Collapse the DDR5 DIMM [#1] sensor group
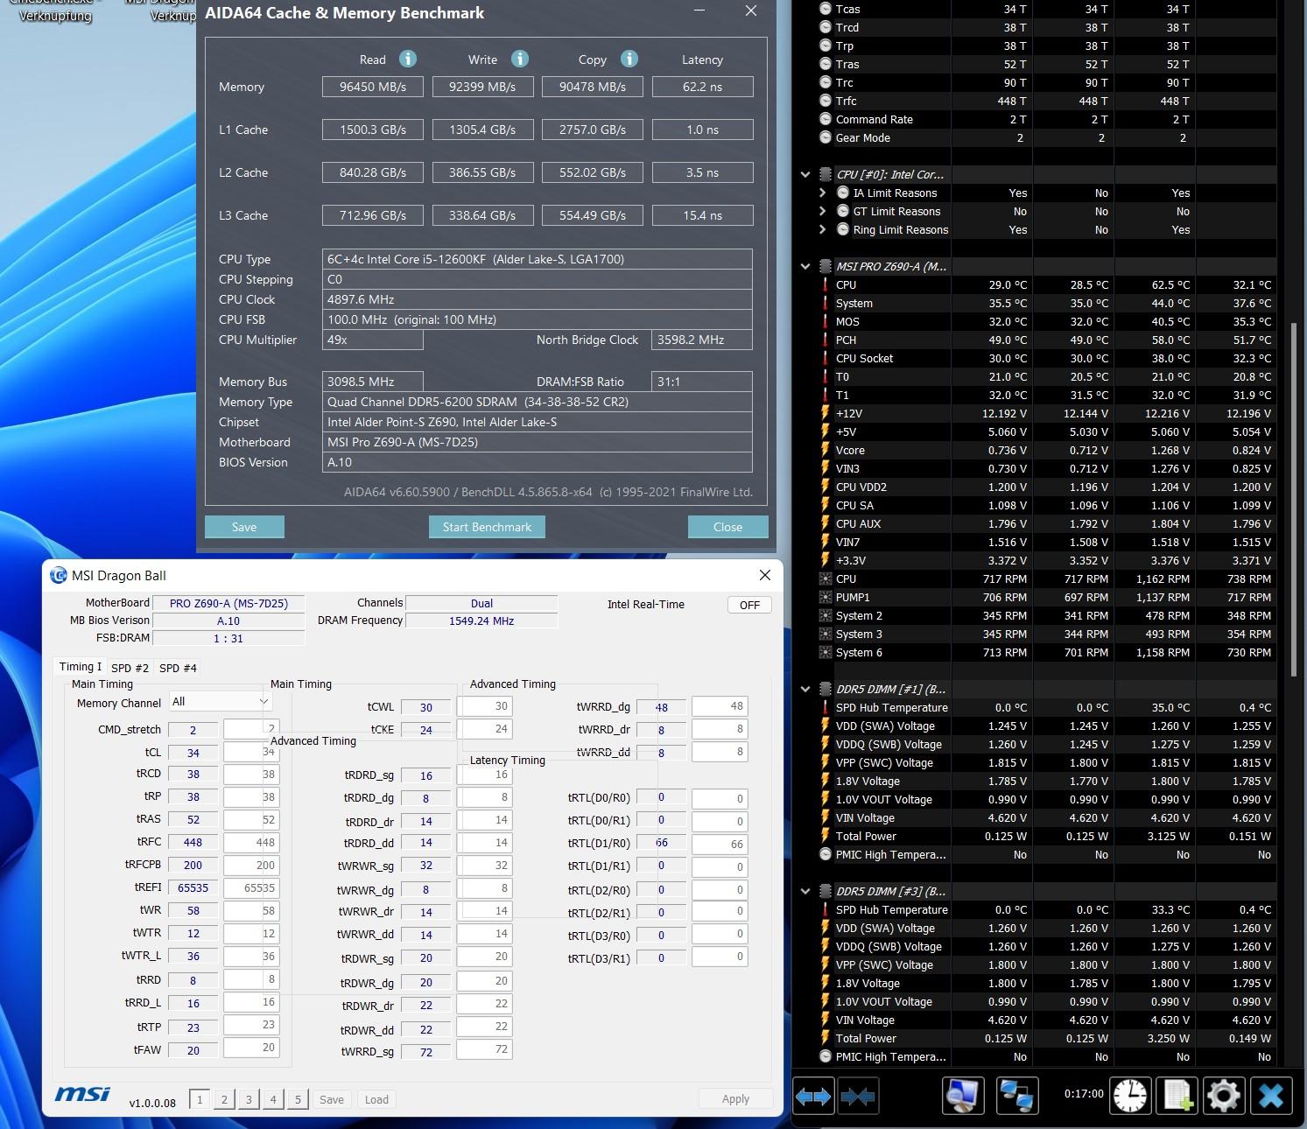This screenshot has height=1129, width=1307. tap(805, 689)
